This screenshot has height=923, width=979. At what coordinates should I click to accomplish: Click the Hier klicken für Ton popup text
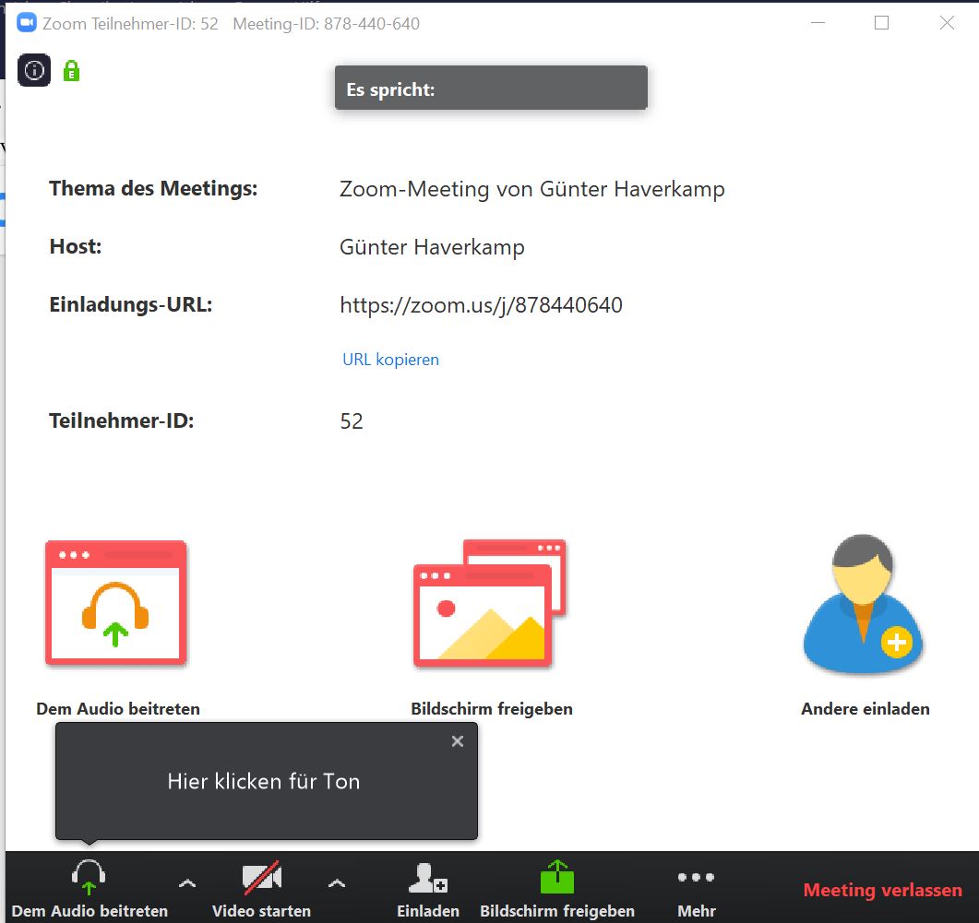(x=264, y=781)
